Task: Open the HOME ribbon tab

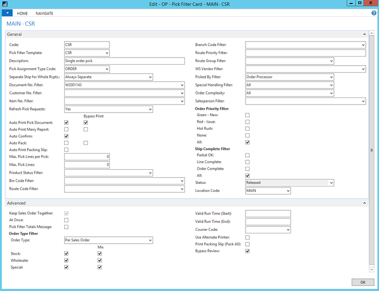Action: pyautogui.click(x=22, y=13)
